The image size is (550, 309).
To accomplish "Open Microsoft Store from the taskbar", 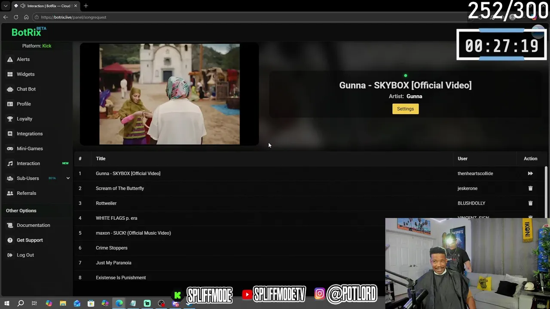I will 91,303.
